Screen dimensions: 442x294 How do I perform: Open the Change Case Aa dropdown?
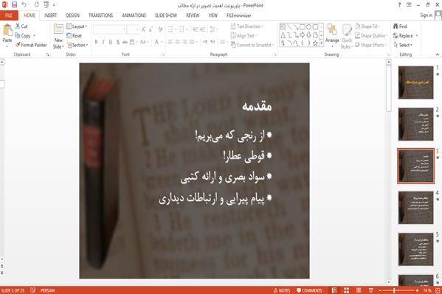(144, 42)
